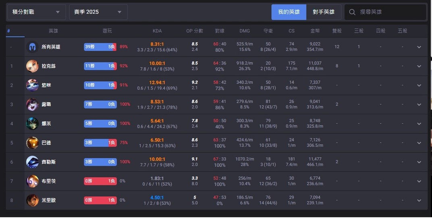Image resolution: width=432 pixels, height=218 pixels.
Task: Click the 露璐 champion portrait
Action: pyautogui.click(x=32, y=105)
